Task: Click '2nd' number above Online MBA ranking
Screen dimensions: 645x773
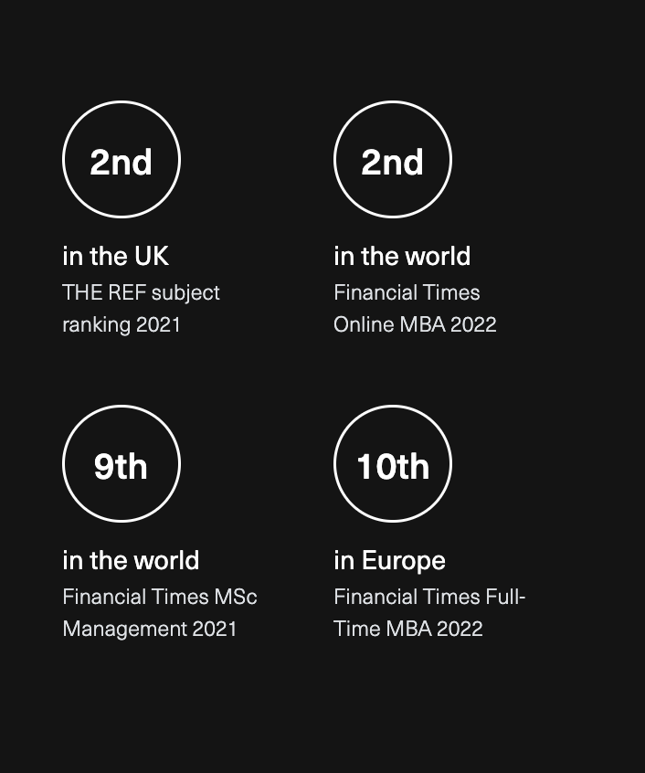Action: coord(393,163)
